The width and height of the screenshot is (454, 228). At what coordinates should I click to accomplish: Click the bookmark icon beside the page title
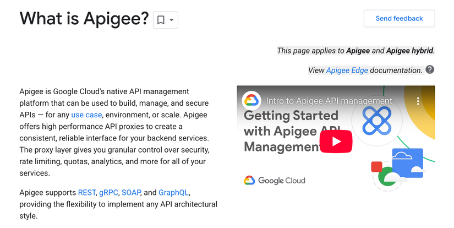coord(161,20)
